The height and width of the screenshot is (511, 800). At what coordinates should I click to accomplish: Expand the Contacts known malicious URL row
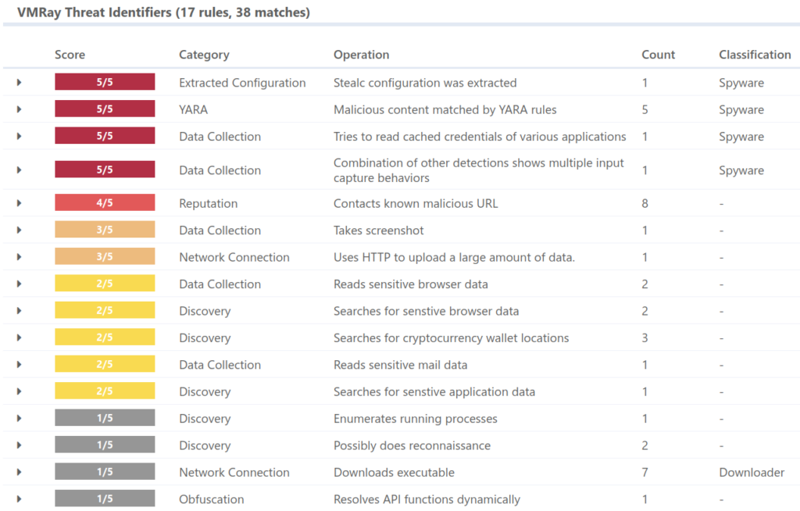click(19, 203)
